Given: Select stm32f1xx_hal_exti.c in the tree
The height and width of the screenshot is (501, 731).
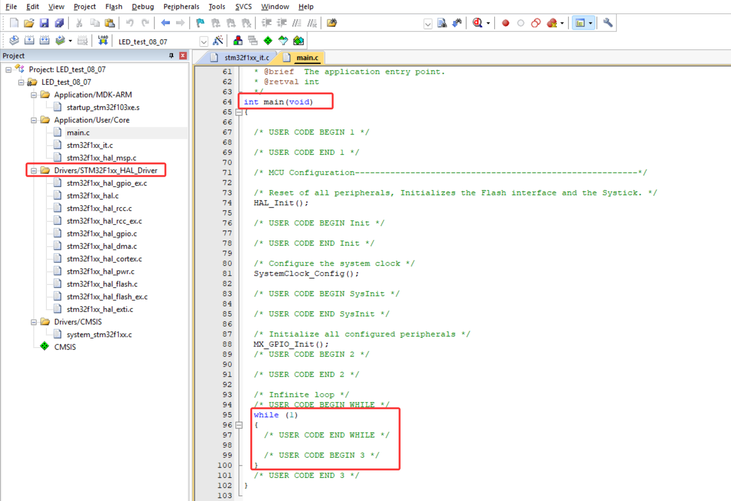Looking at the screenshot, I should click(100, 309).
